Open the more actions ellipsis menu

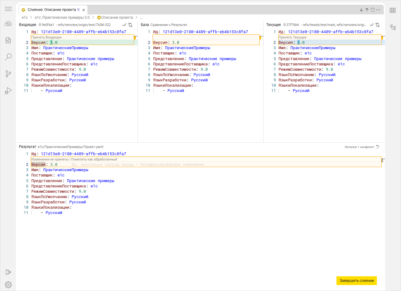(x=378, y=10)
